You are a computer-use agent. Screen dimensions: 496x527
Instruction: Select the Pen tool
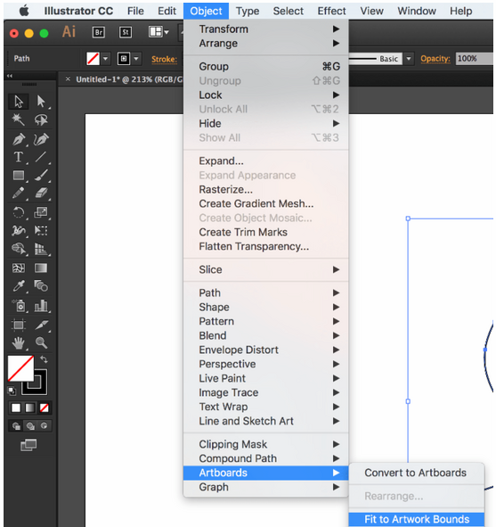(19, 139)
